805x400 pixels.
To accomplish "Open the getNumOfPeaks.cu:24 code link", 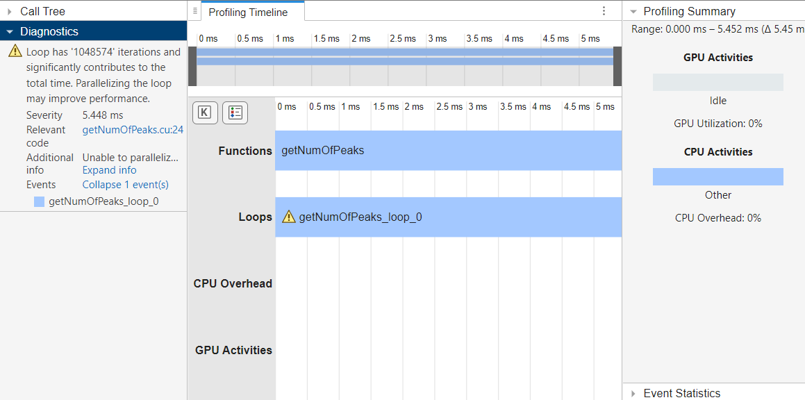I will click(x=132, y=129).
